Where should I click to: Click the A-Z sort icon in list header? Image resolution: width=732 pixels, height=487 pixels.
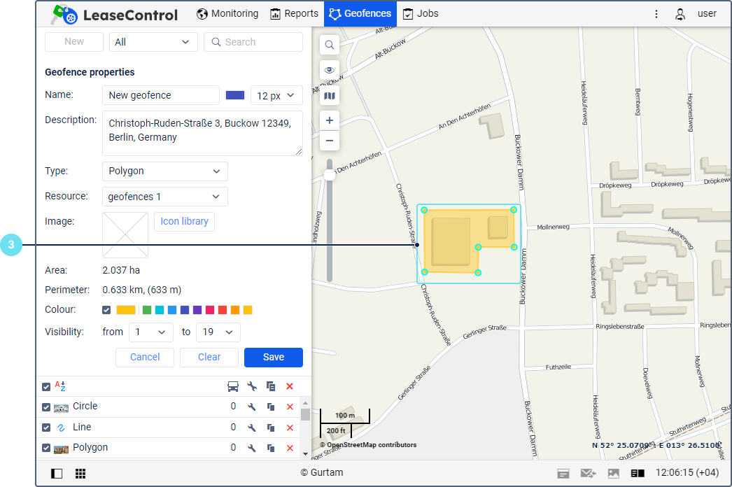click(60, 386)
